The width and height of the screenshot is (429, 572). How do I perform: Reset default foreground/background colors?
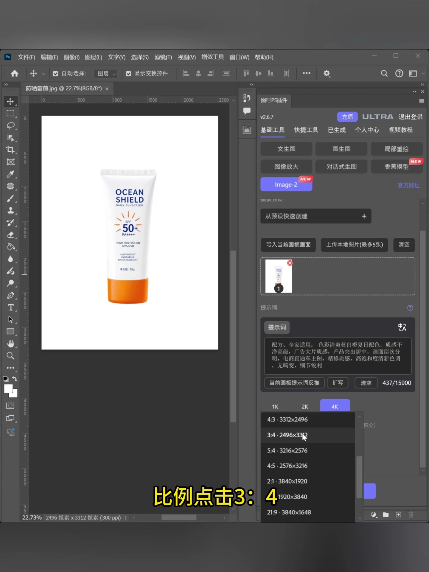6,379
